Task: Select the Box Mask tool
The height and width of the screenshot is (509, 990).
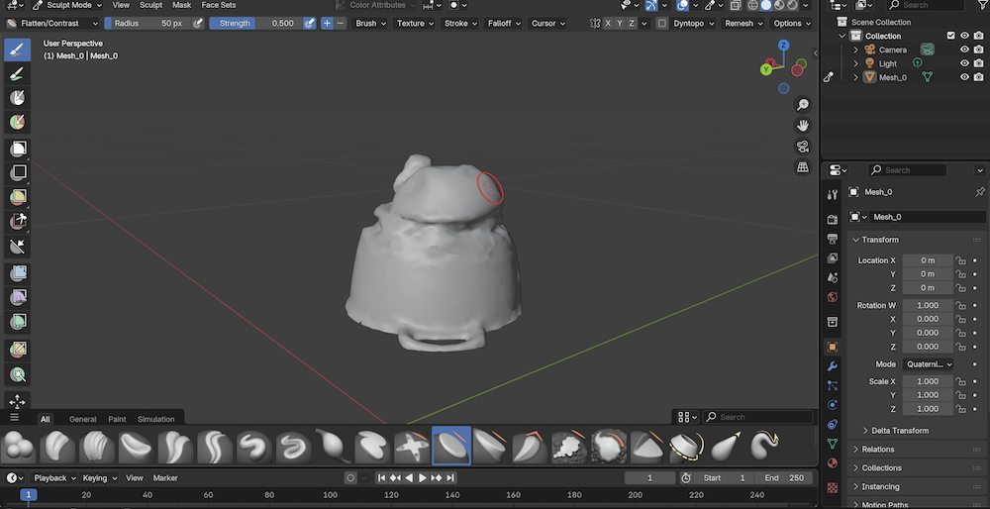Action: 17,149
